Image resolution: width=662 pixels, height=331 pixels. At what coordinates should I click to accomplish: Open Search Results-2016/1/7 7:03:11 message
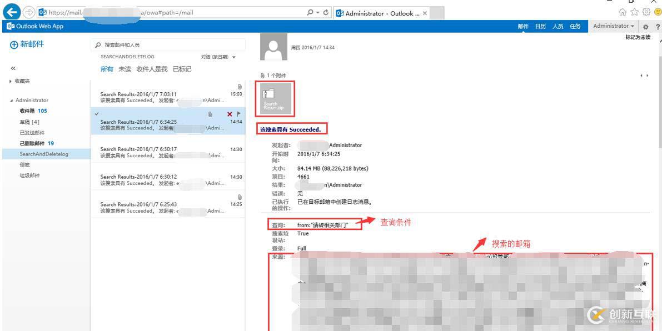[x=168, y=93]
